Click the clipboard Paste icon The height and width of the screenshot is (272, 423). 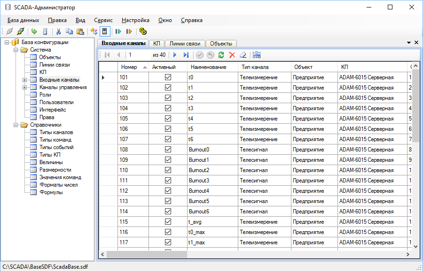(80, 31)
